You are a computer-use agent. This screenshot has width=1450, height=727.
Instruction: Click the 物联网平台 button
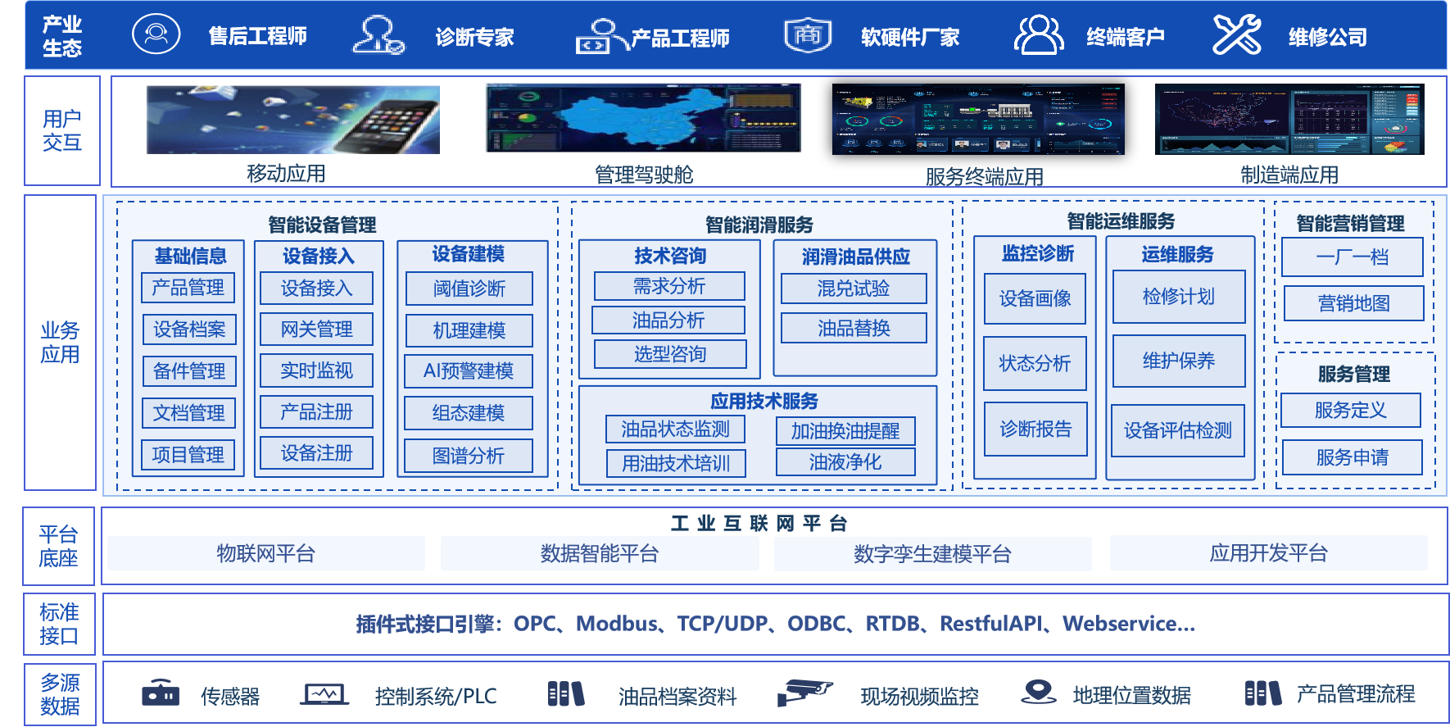click(x=265, y=554)
